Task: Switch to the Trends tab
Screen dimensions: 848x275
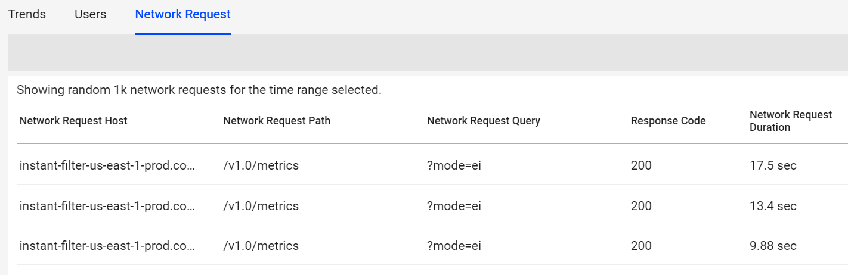Action: [x=27, y=14]
